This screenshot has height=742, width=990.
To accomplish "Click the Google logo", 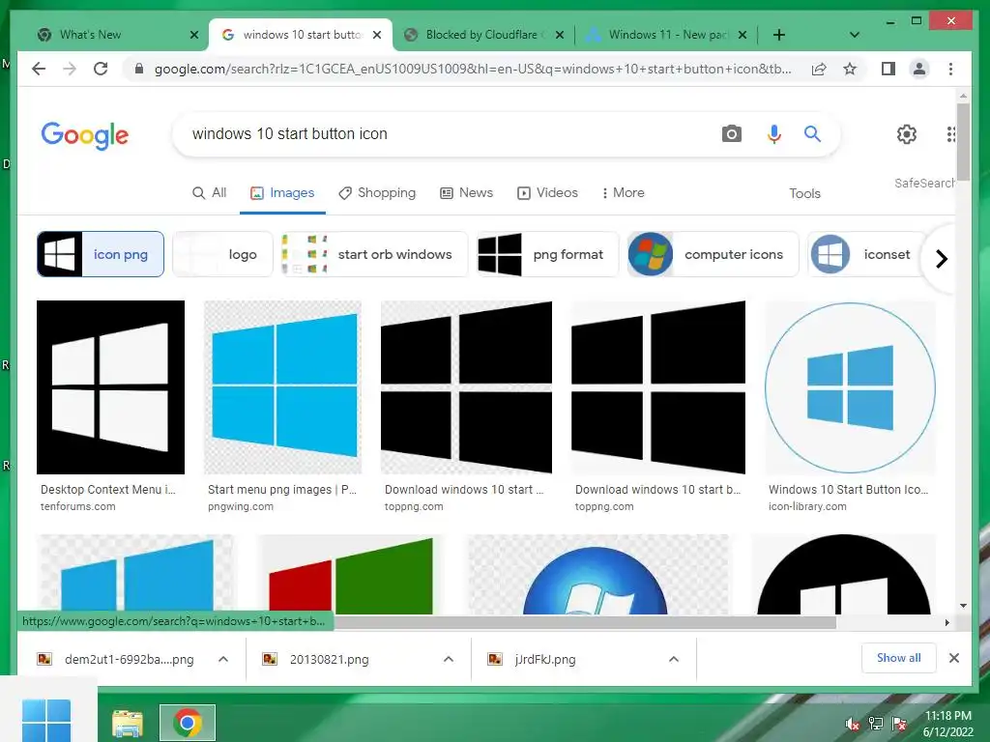I will tap(85, 135).
